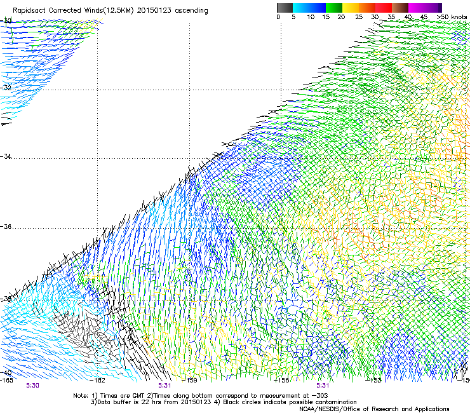Click the '45' legend scale label

pyautogui.click(x=424, y=17)
